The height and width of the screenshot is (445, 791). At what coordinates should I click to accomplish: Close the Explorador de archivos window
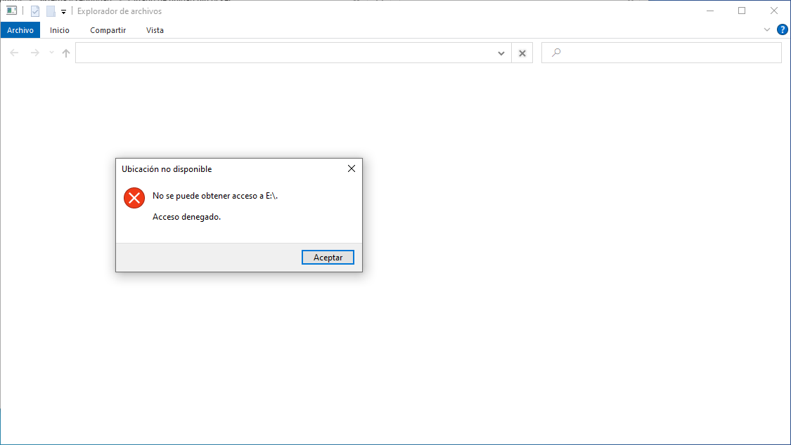point(774,11)
